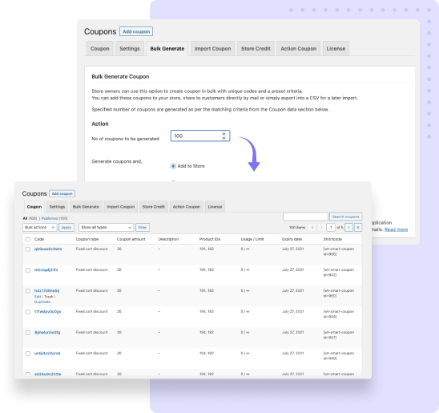Click the Apply button
439x413 pixels.
66,227
